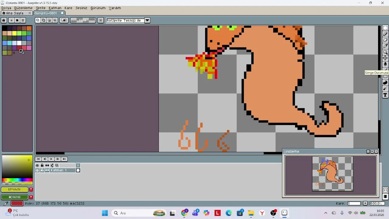Toggle visibility of Katman 1 layer

(37, 170)
